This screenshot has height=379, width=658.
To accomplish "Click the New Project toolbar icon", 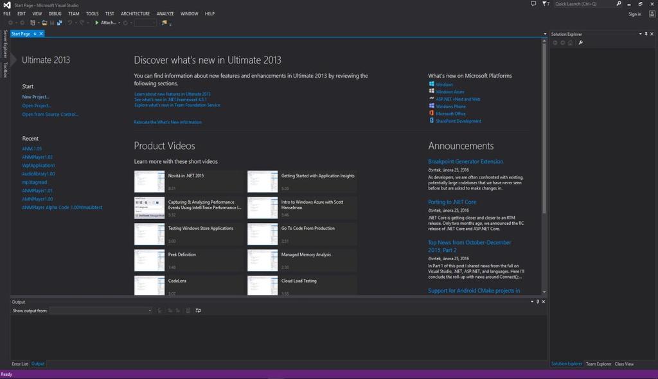I will 33,22.
